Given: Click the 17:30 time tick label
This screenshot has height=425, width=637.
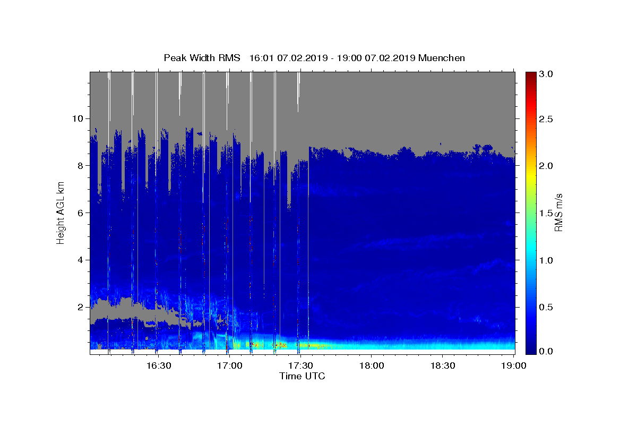Looking at the screenshot, I should coord(300,365).
